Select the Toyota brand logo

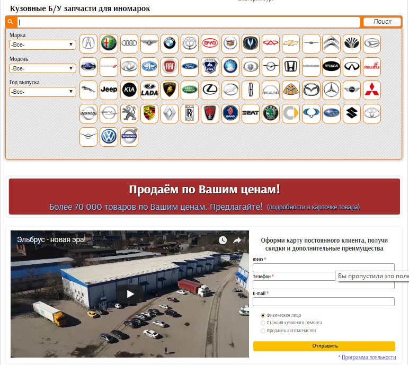[x=372, y=113]
